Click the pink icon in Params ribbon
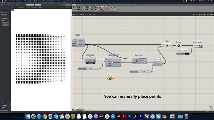The image size is (214, 120). coord(106,7)
